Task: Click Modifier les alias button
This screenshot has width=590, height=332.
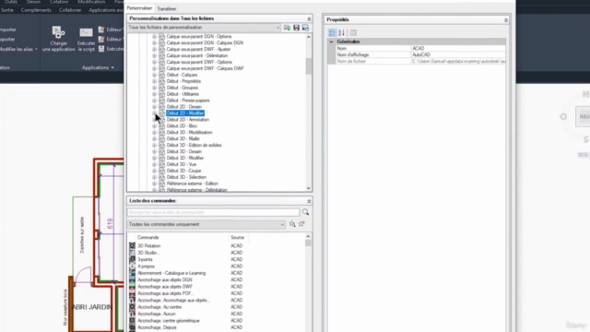Action: (18, 49)
